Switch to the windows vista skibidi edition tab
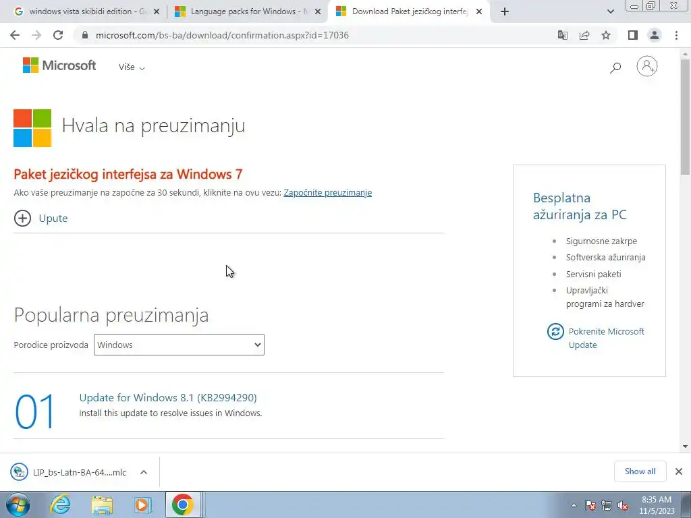The image size is (691, 518). (x=88, y=11)
